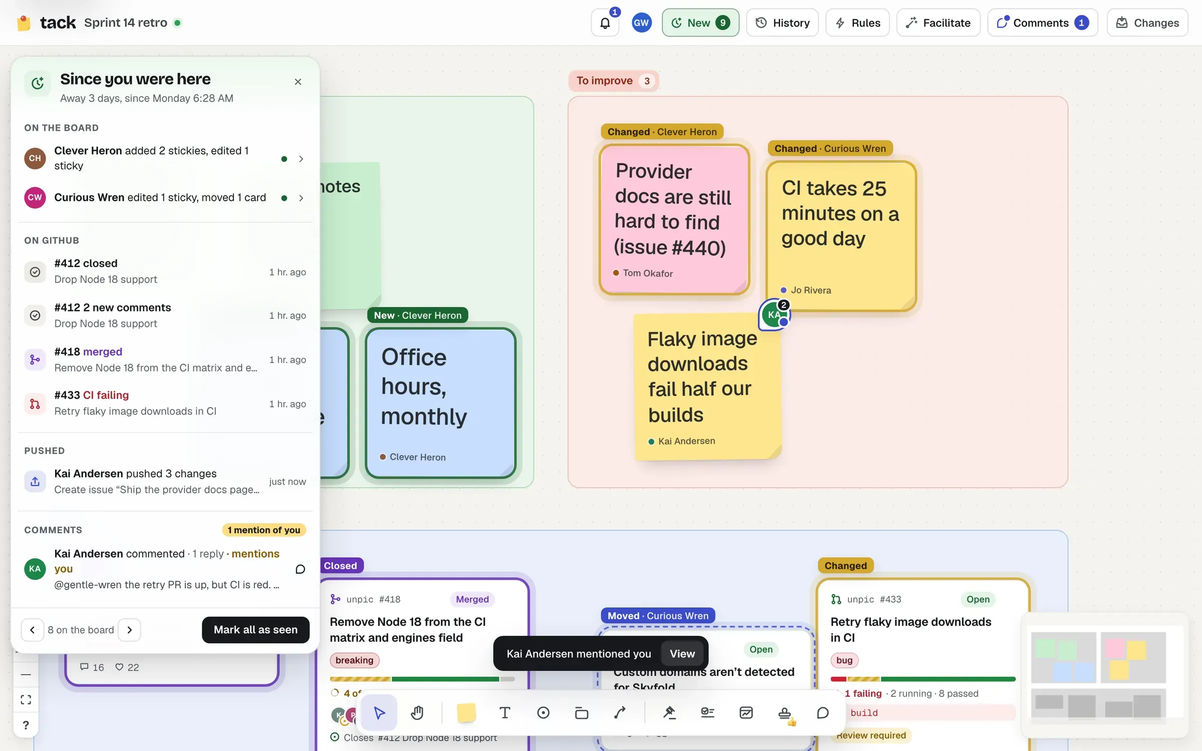The height and width of the screenshot is (751, 1202).
Task: Select the circle shape tool
Action: 543,712
